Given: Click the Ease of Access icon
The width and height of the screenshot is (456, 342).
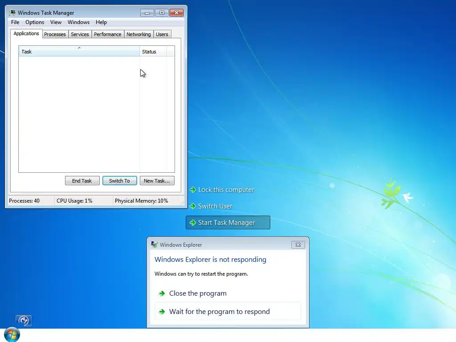Looking at the screenshot, I should (x=24, y=321).
